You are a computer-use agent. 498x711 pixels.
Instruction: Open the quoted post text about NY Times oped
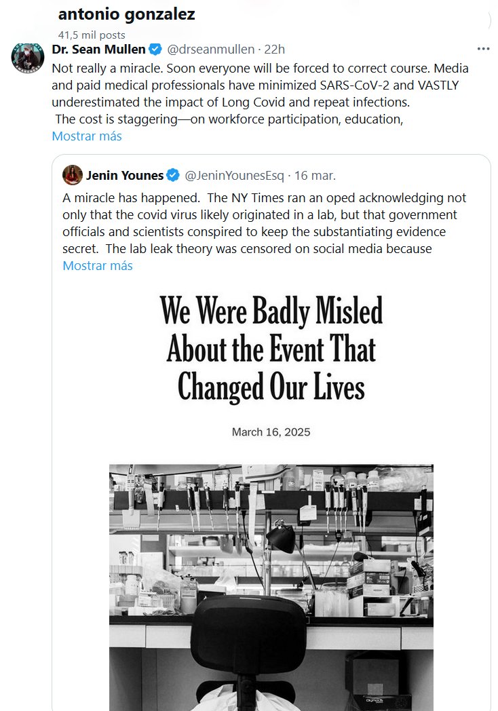click(265, 223)
